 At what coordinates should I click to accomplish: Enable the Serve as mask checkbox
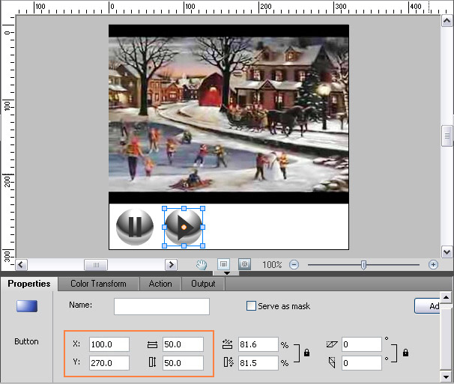pyautogui.click(x=251, y=306)
